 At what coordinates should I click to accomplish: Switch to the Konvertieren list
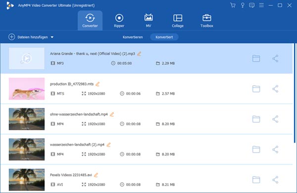[x=133, y=37]
